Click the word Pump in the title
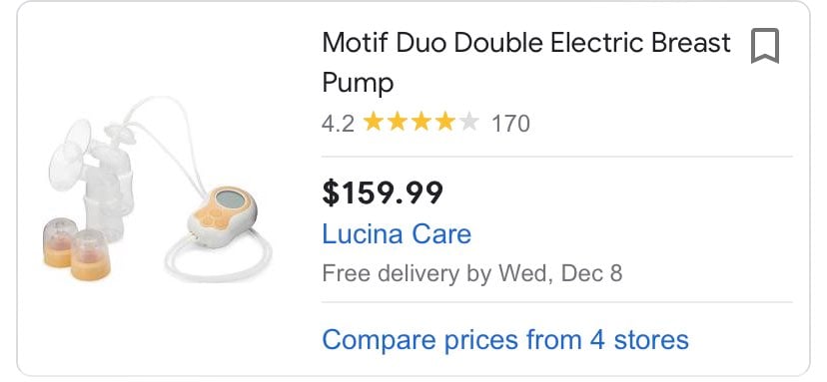The height and width of the screenshot is (382, 827). (x=358, y=83)
